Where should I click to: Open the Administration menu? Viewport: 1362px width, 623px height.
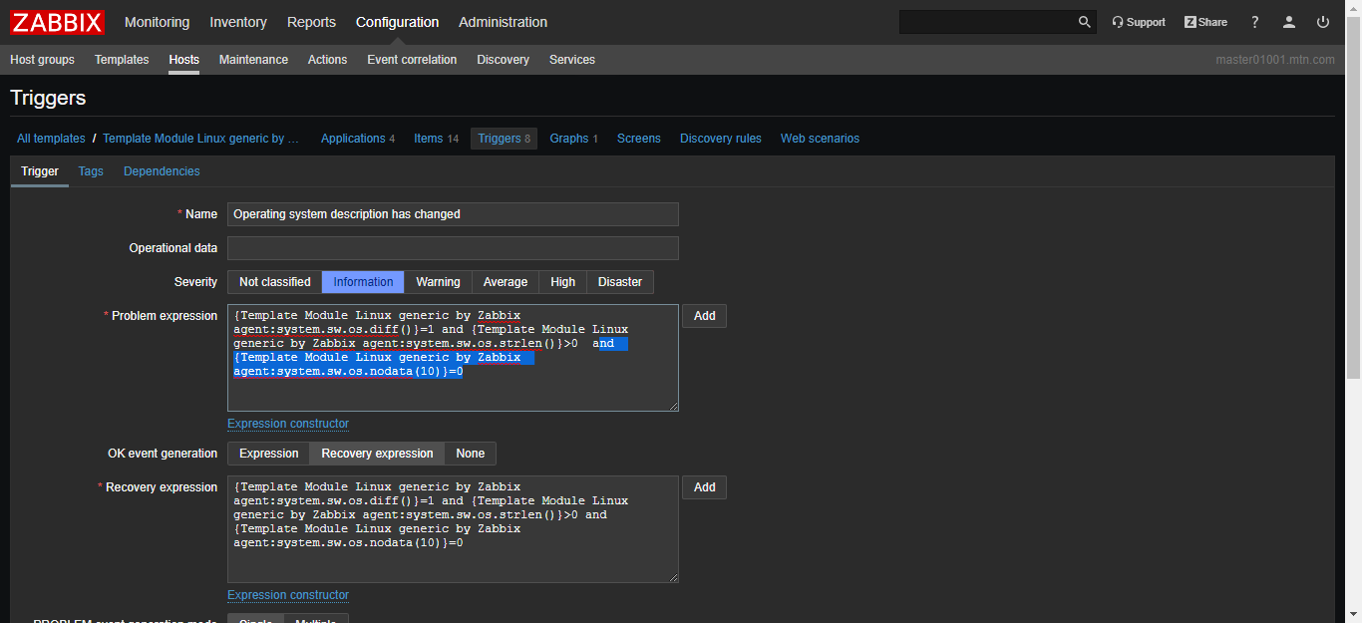(x=503, y=22)
